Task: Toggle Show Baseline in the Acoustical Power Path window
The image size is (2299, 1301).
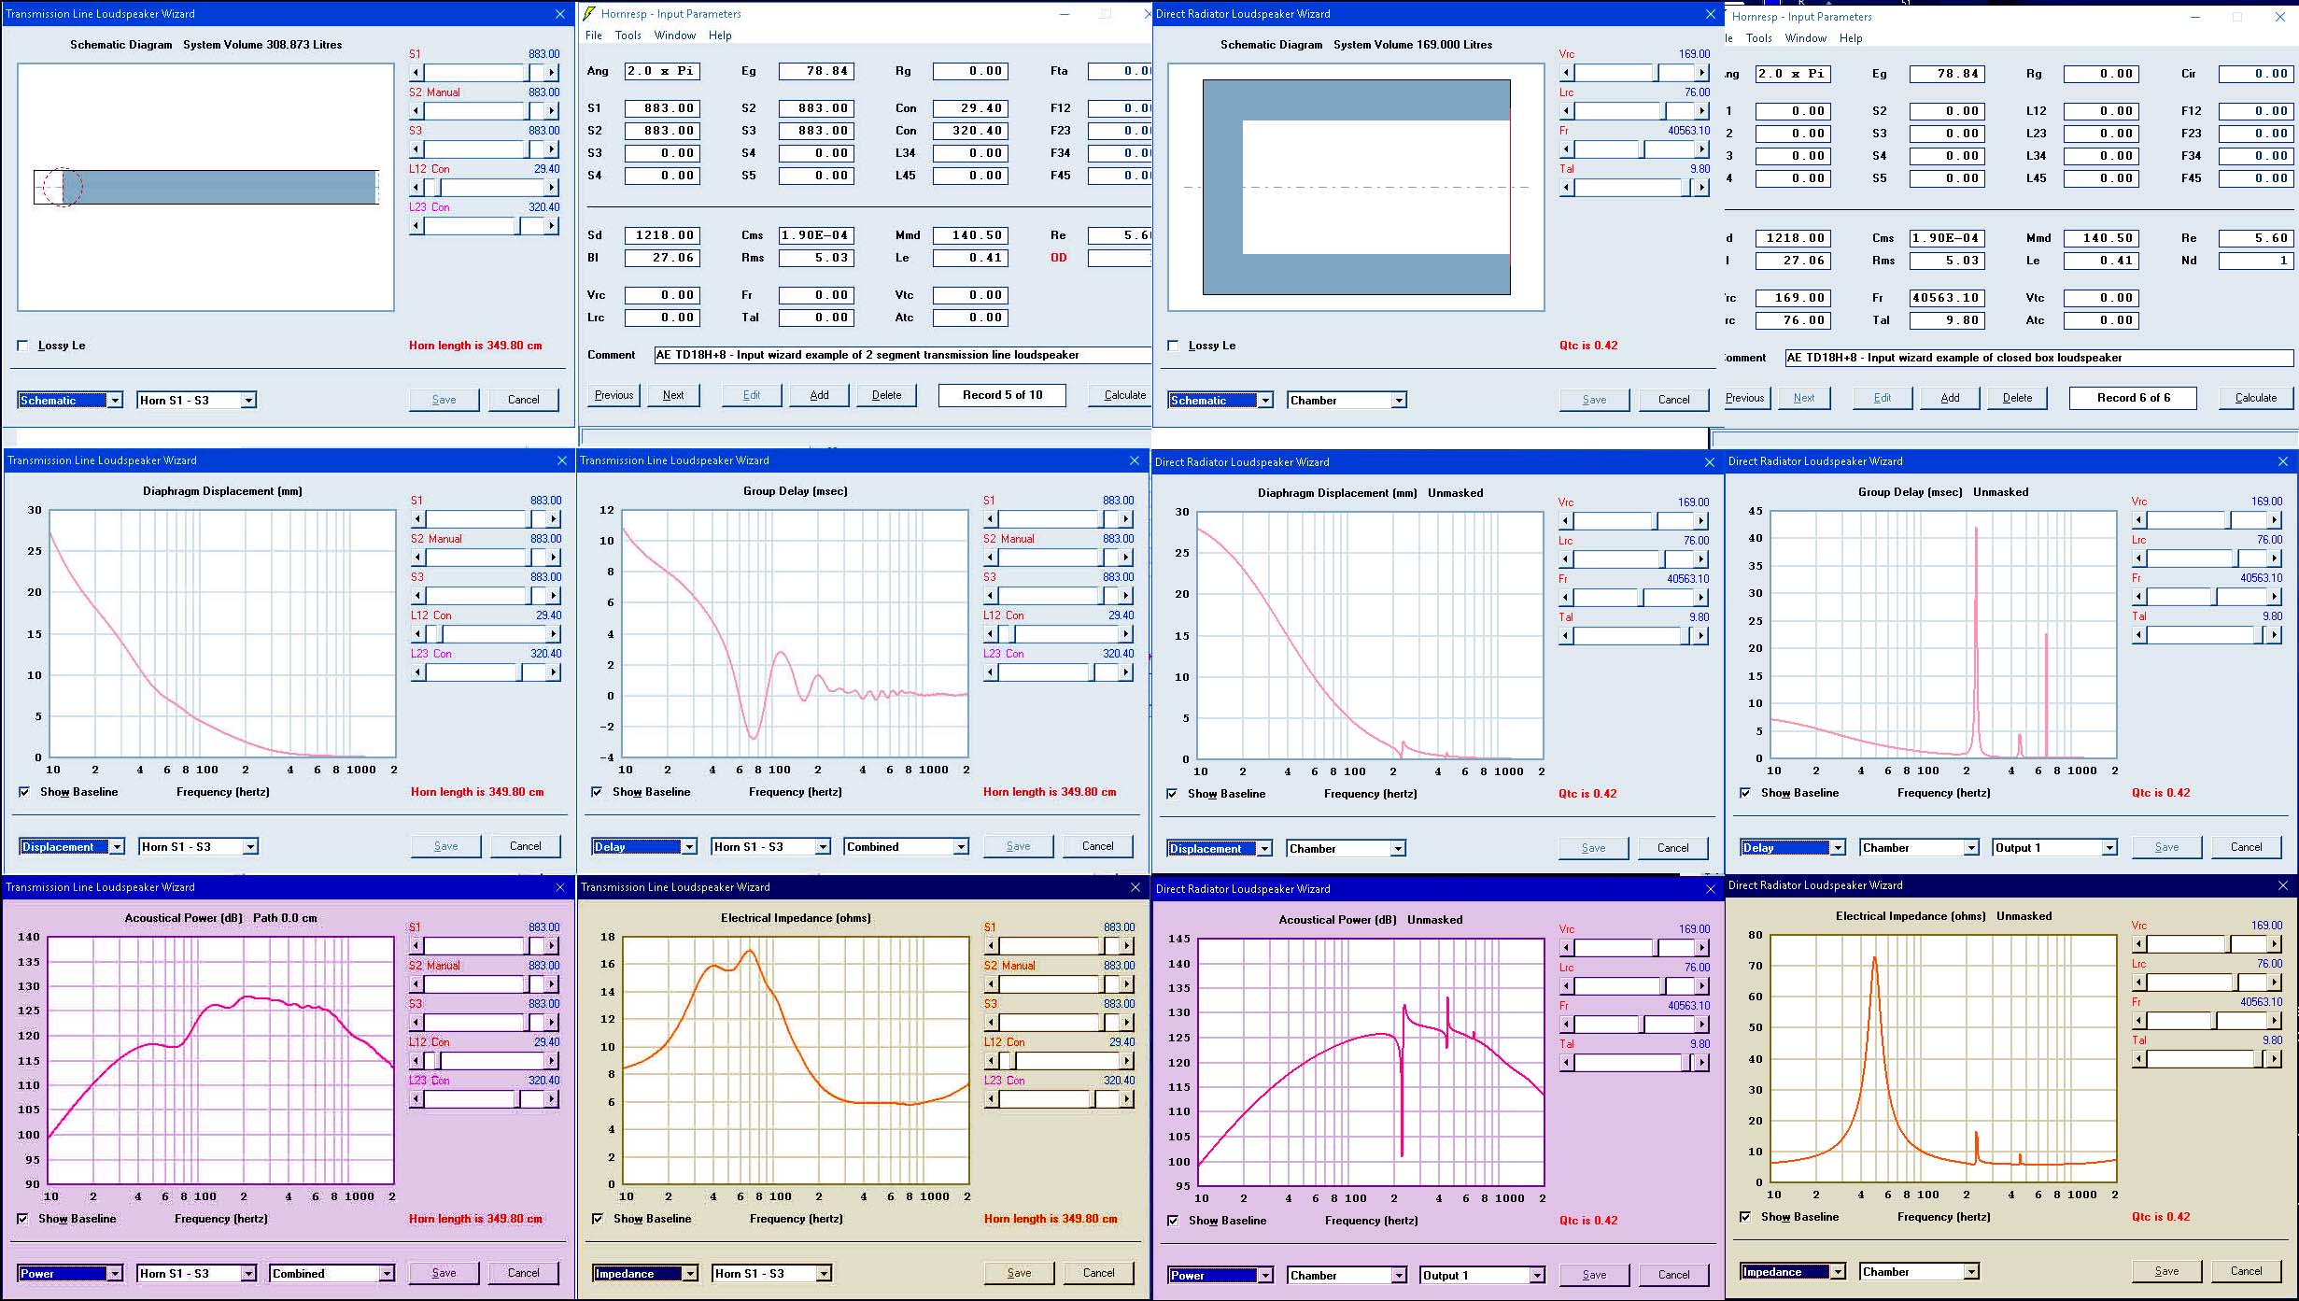Action: (x=22, y=1219)
